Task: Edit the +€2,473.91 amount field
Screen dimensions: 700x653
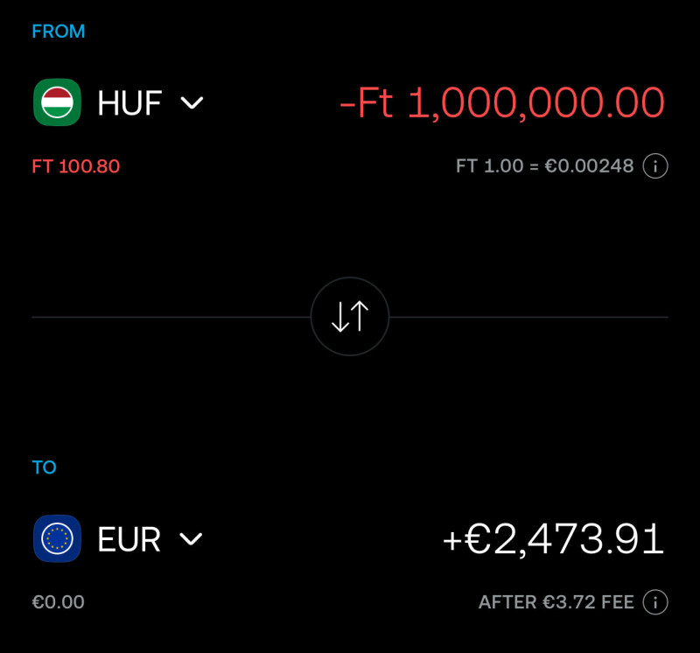Action: tap(553, 539)
